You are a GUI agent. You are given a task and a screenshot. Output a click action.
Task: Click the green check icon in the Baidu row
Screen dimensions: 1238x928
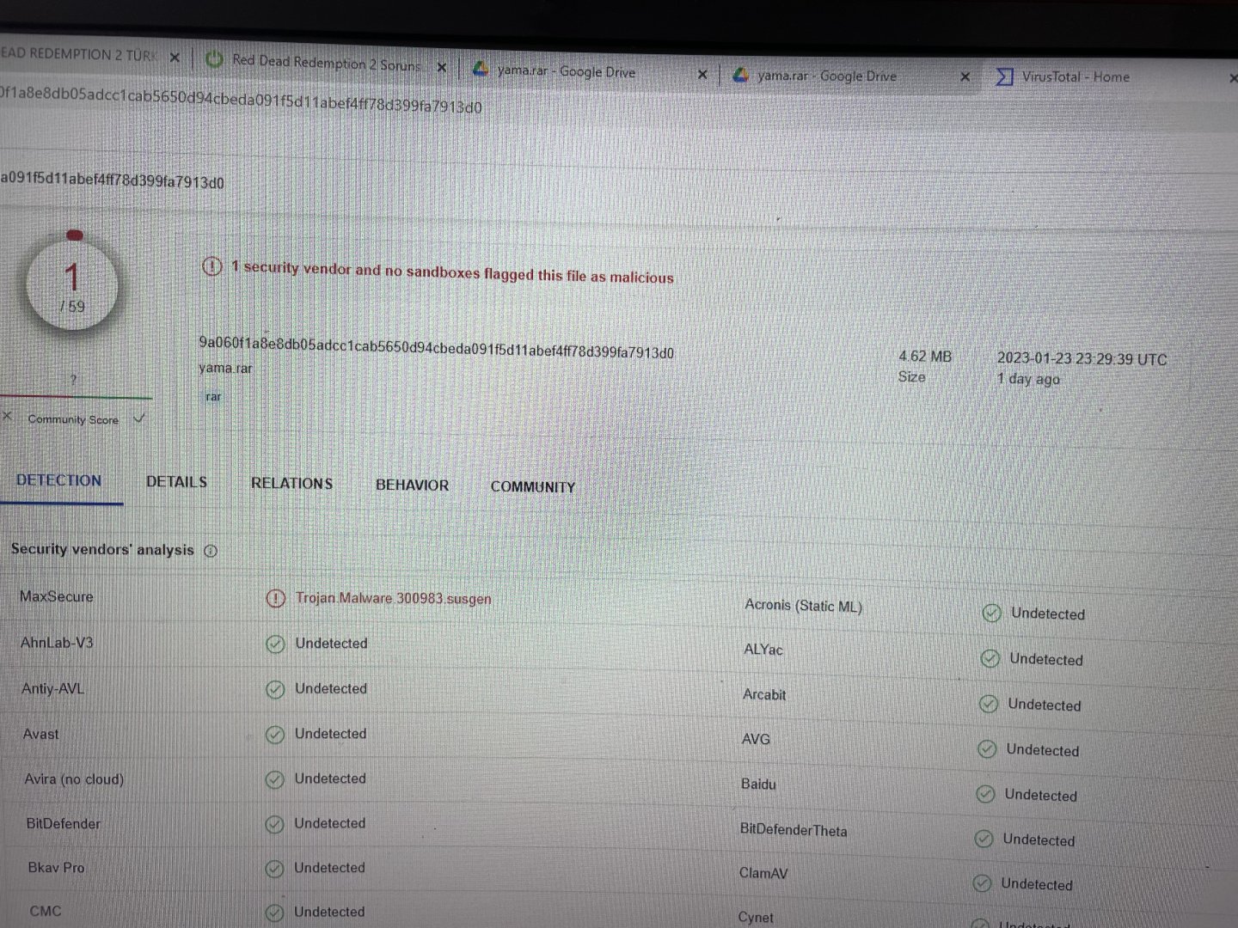[985, 794]
